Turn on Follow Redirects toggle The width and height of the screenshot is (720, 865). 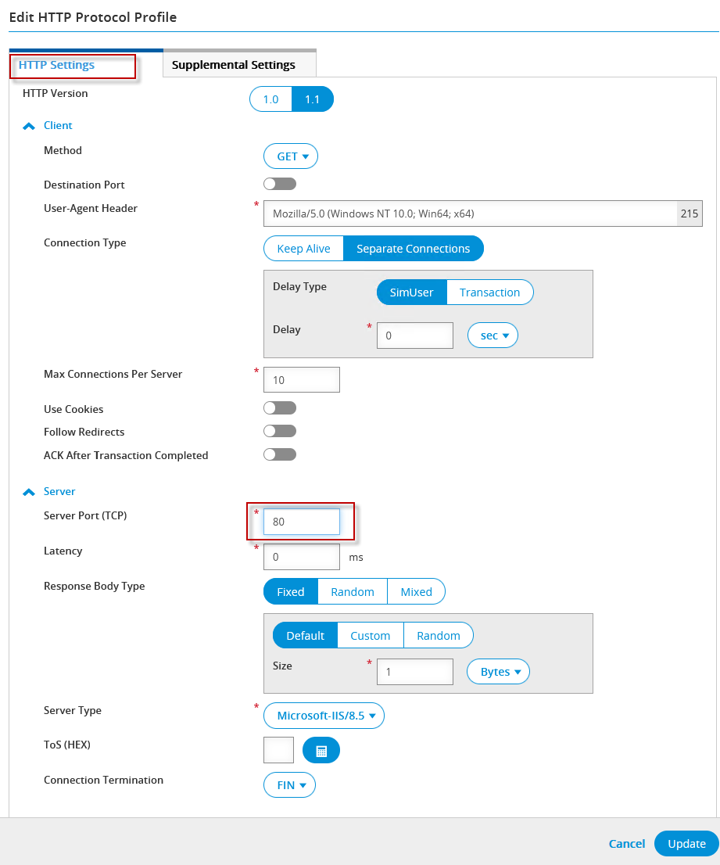(280, 431)
